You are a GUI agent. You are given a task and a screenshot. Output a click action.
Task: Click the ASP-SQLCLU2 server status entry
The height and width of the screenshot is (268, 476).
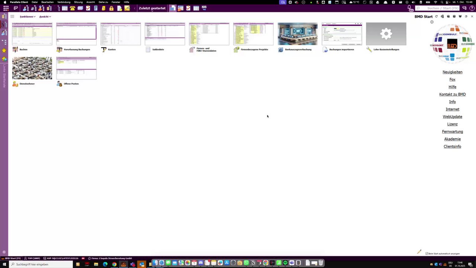click(x=61, y=258)
